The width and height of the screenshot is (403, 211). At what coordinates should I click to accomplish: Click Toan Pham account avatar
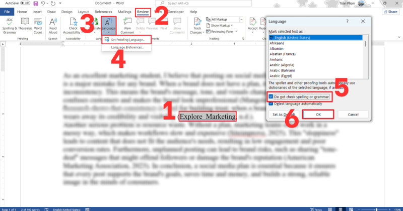361,4
